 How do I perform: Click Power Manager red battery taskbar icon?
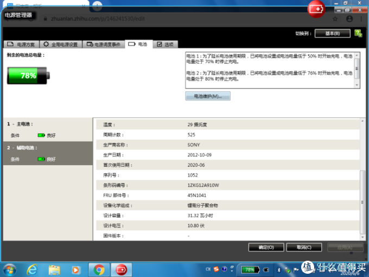[122, 270]
